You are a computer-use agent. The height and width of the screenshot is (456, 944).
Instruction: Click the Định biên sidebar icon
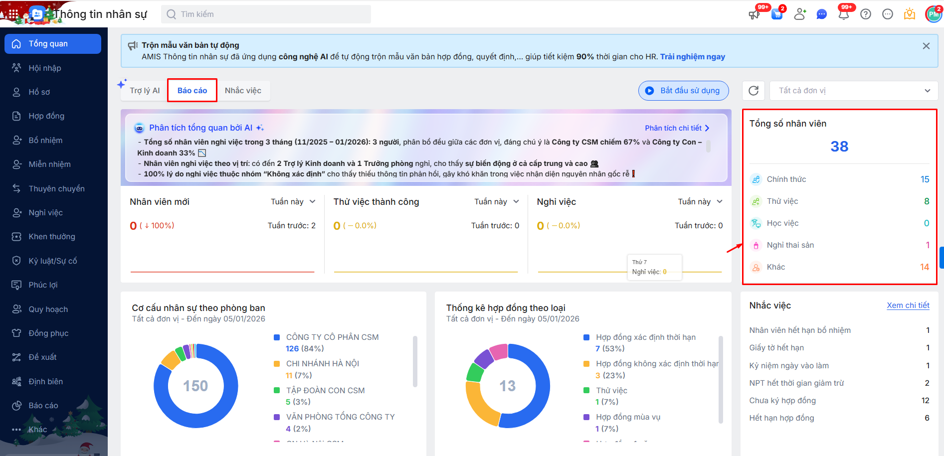point(16,381)
